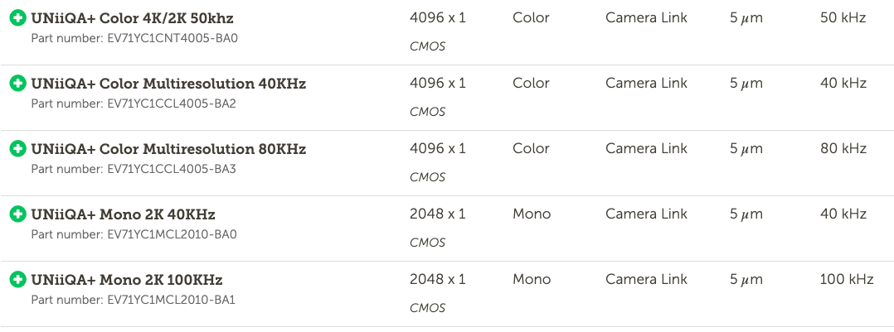Viewport: 894px width, 332px height.
Task: Select the UNiiQA+ Color Multiresolution 80KHz title
Action: tap(168, 149)
